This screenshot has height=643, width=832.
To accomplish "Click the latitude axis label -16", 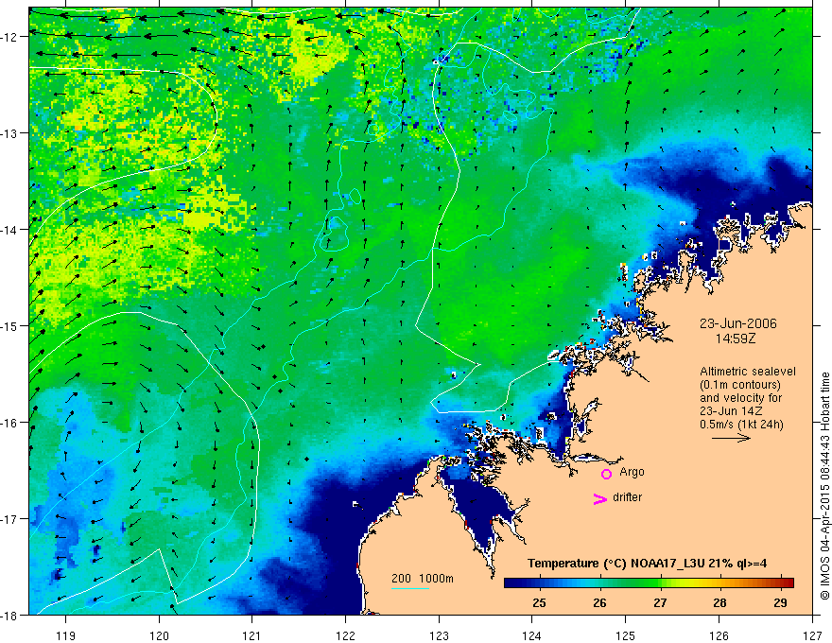I will 10,423.
